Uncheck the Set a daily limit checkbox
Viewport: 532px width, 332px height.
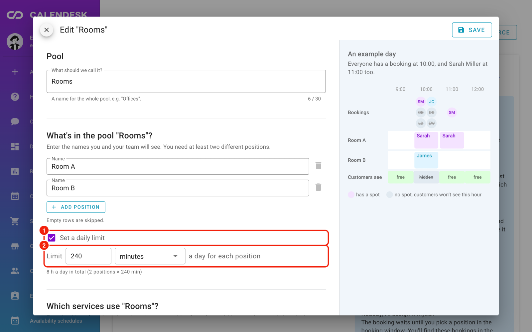coord(52,238)
